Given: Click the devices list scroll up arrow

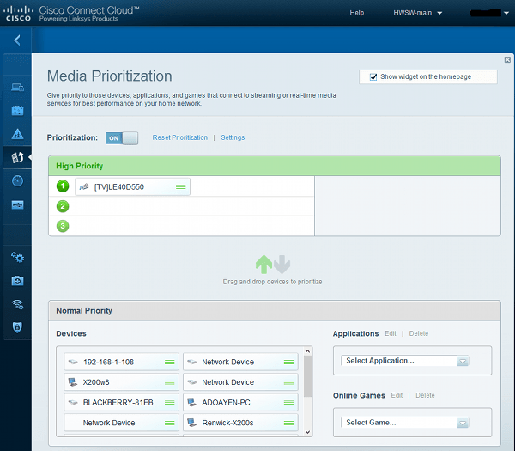Looking at the screenshot, I should point(308,351).
